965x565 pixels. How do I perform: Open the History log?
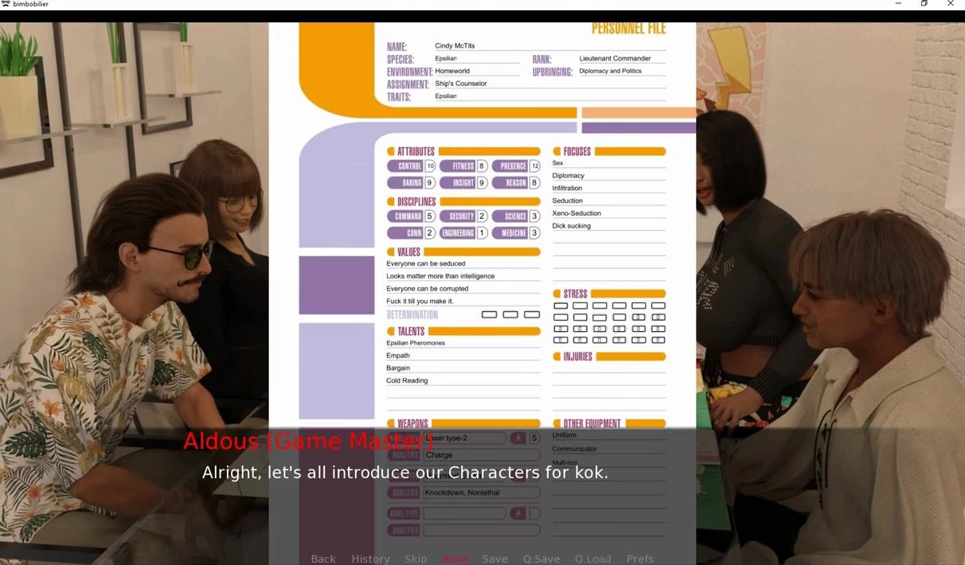(370, 559)
